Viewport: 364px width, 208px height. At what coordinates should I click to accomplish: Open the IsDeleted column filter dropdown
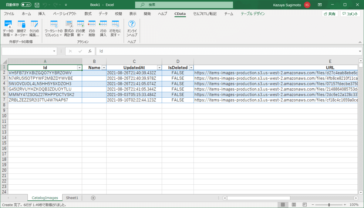[191, 68]
